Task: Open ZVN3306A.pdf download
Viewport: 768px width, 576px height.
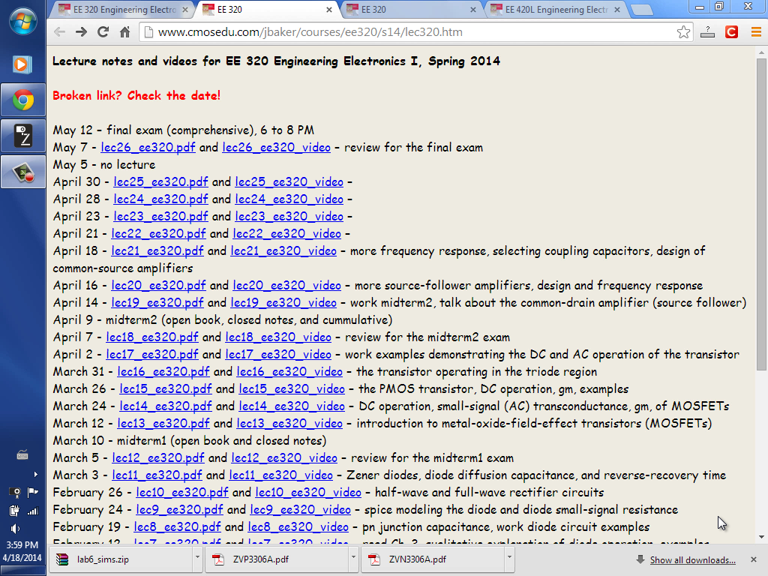Action: (x=433, y=559)
